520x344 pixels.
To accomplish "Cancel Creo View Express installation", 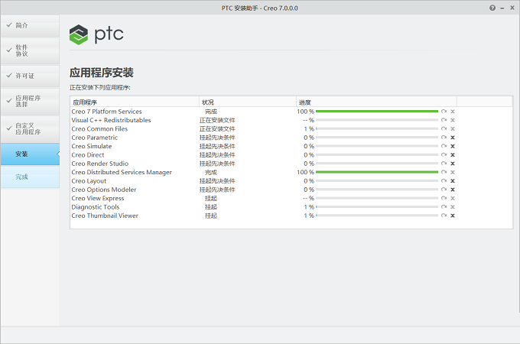I will tap(453, 199).
